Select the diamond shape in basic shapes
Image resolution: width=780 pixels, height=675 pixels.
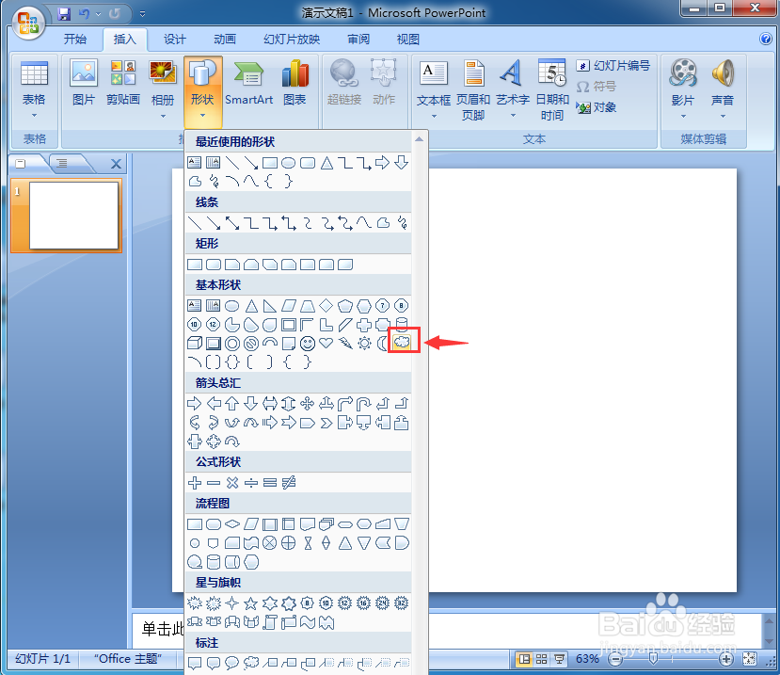tap(326, 305)
